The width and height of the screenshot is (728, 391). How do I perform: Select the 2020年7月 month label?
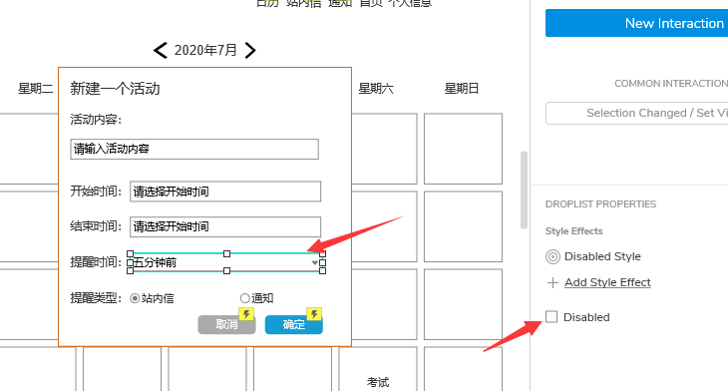(205, 50)
